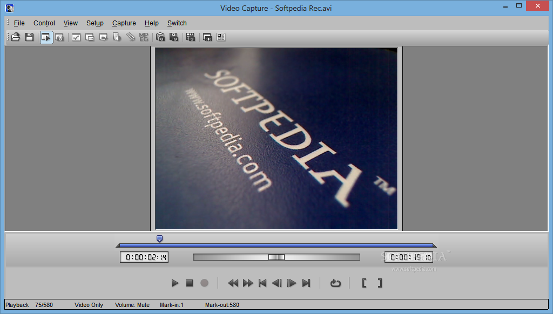The width and height of the screenshot is (553, 314).
Task: Click the shuttle speed slider handle
Action: (276, 257)
